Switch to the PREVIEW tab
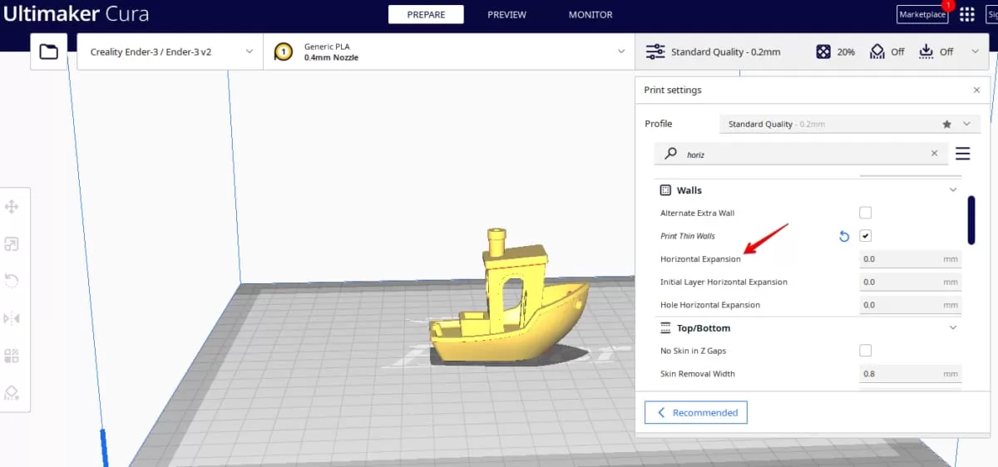The height and width of the screenshot is (467, 998). [506, 15]
